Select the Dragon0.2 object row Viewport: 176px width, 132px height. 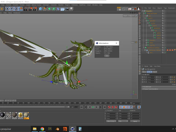[x=149, y=11]
